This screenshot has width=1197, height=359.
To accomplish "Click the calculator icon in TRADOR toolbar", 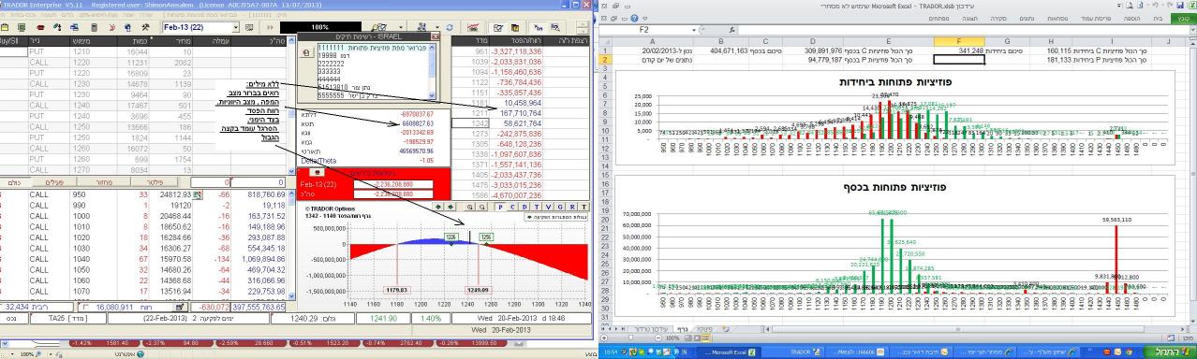I will pos(94,28).
